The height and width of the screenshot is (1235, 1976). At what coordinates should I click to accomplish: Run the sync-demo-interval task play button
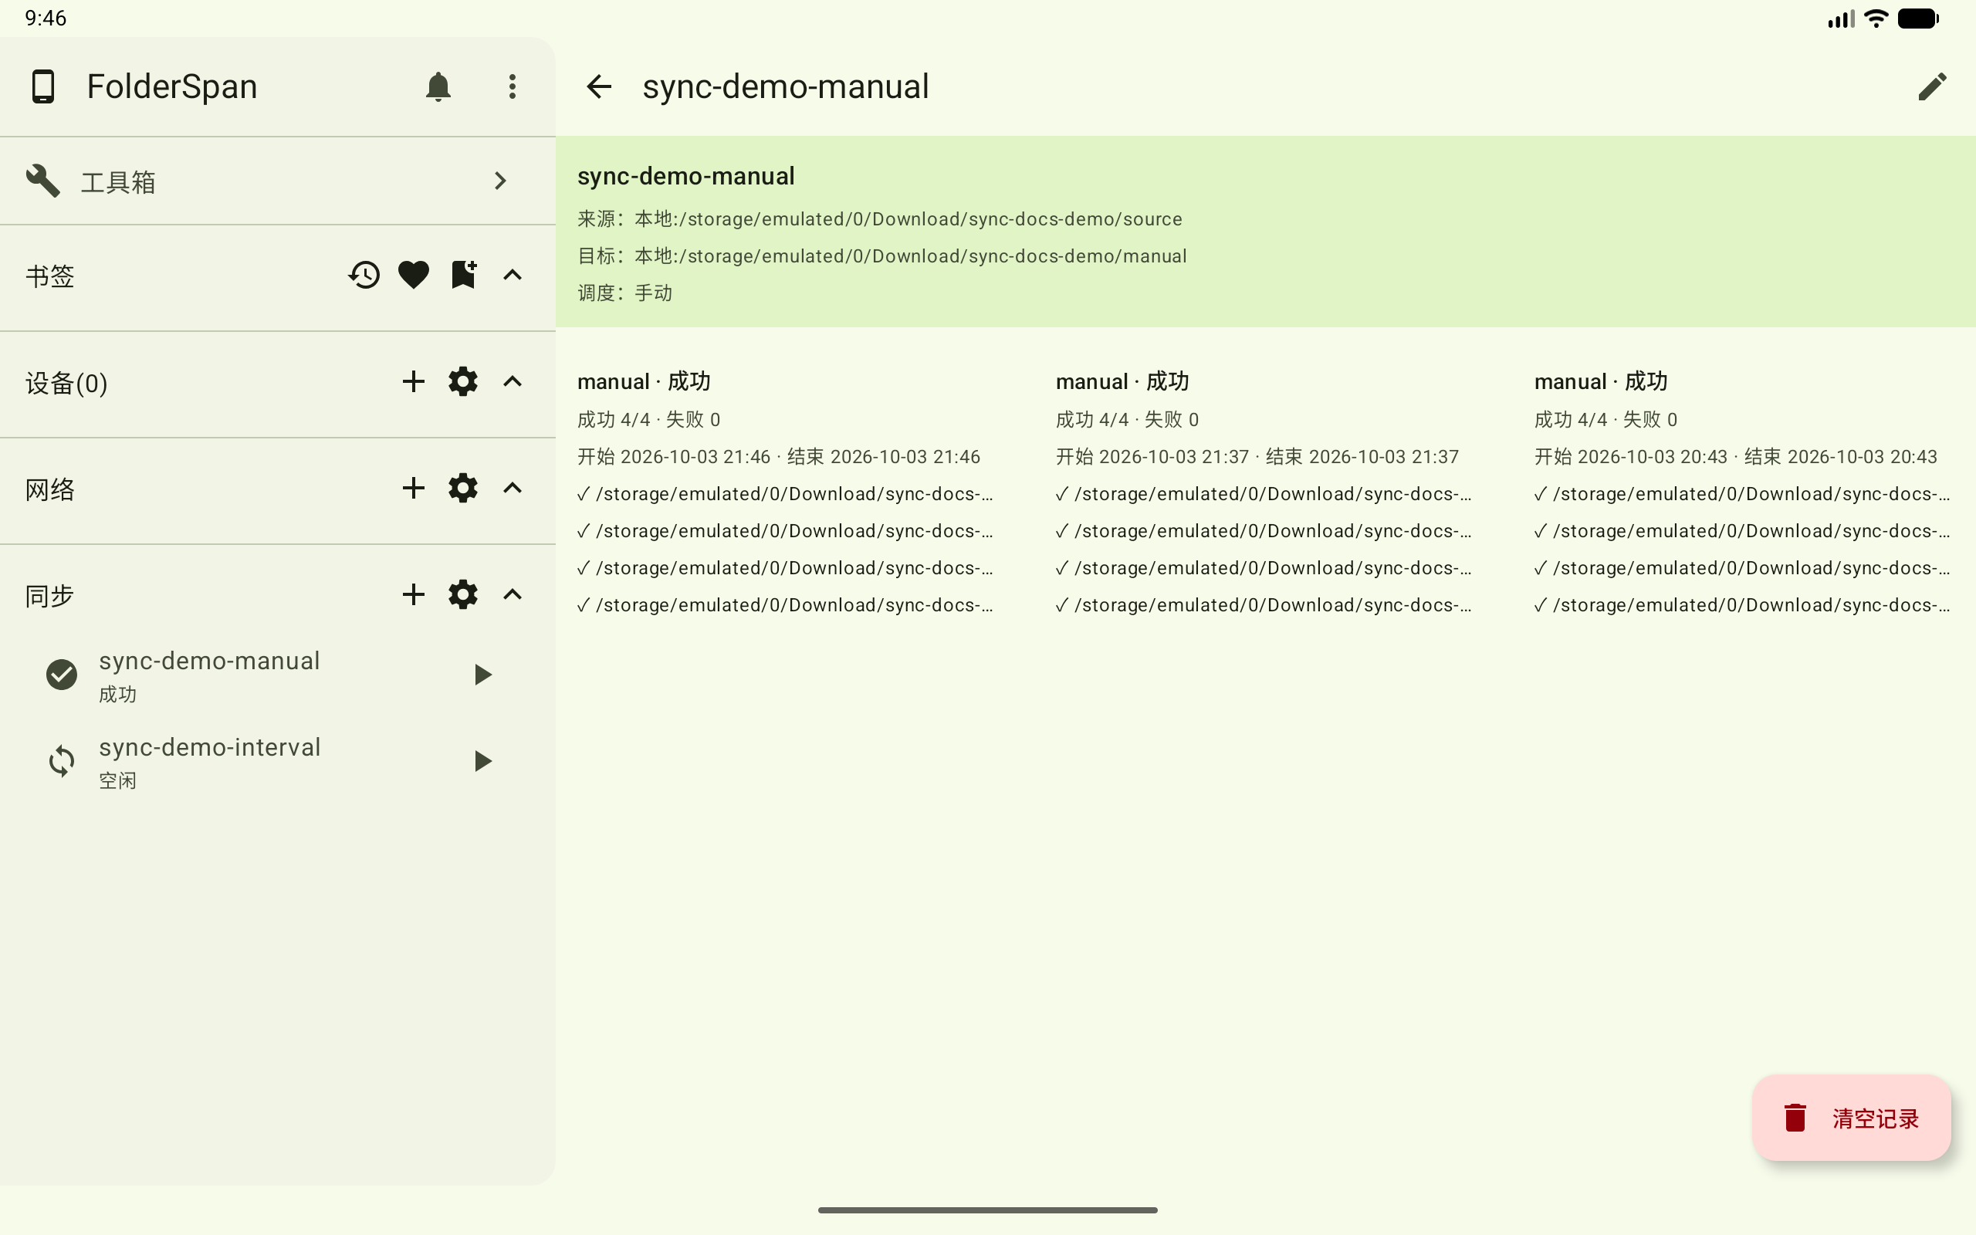(482, 761)
